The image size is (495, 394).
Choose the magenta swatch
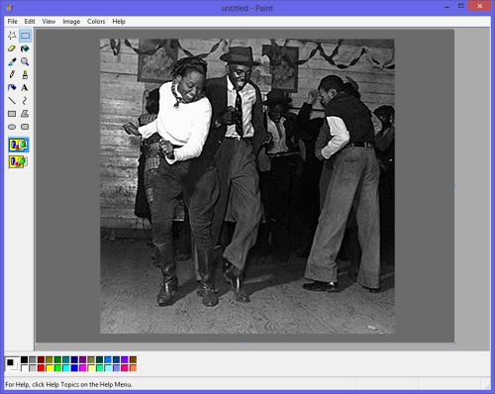[x=83, y=368]
